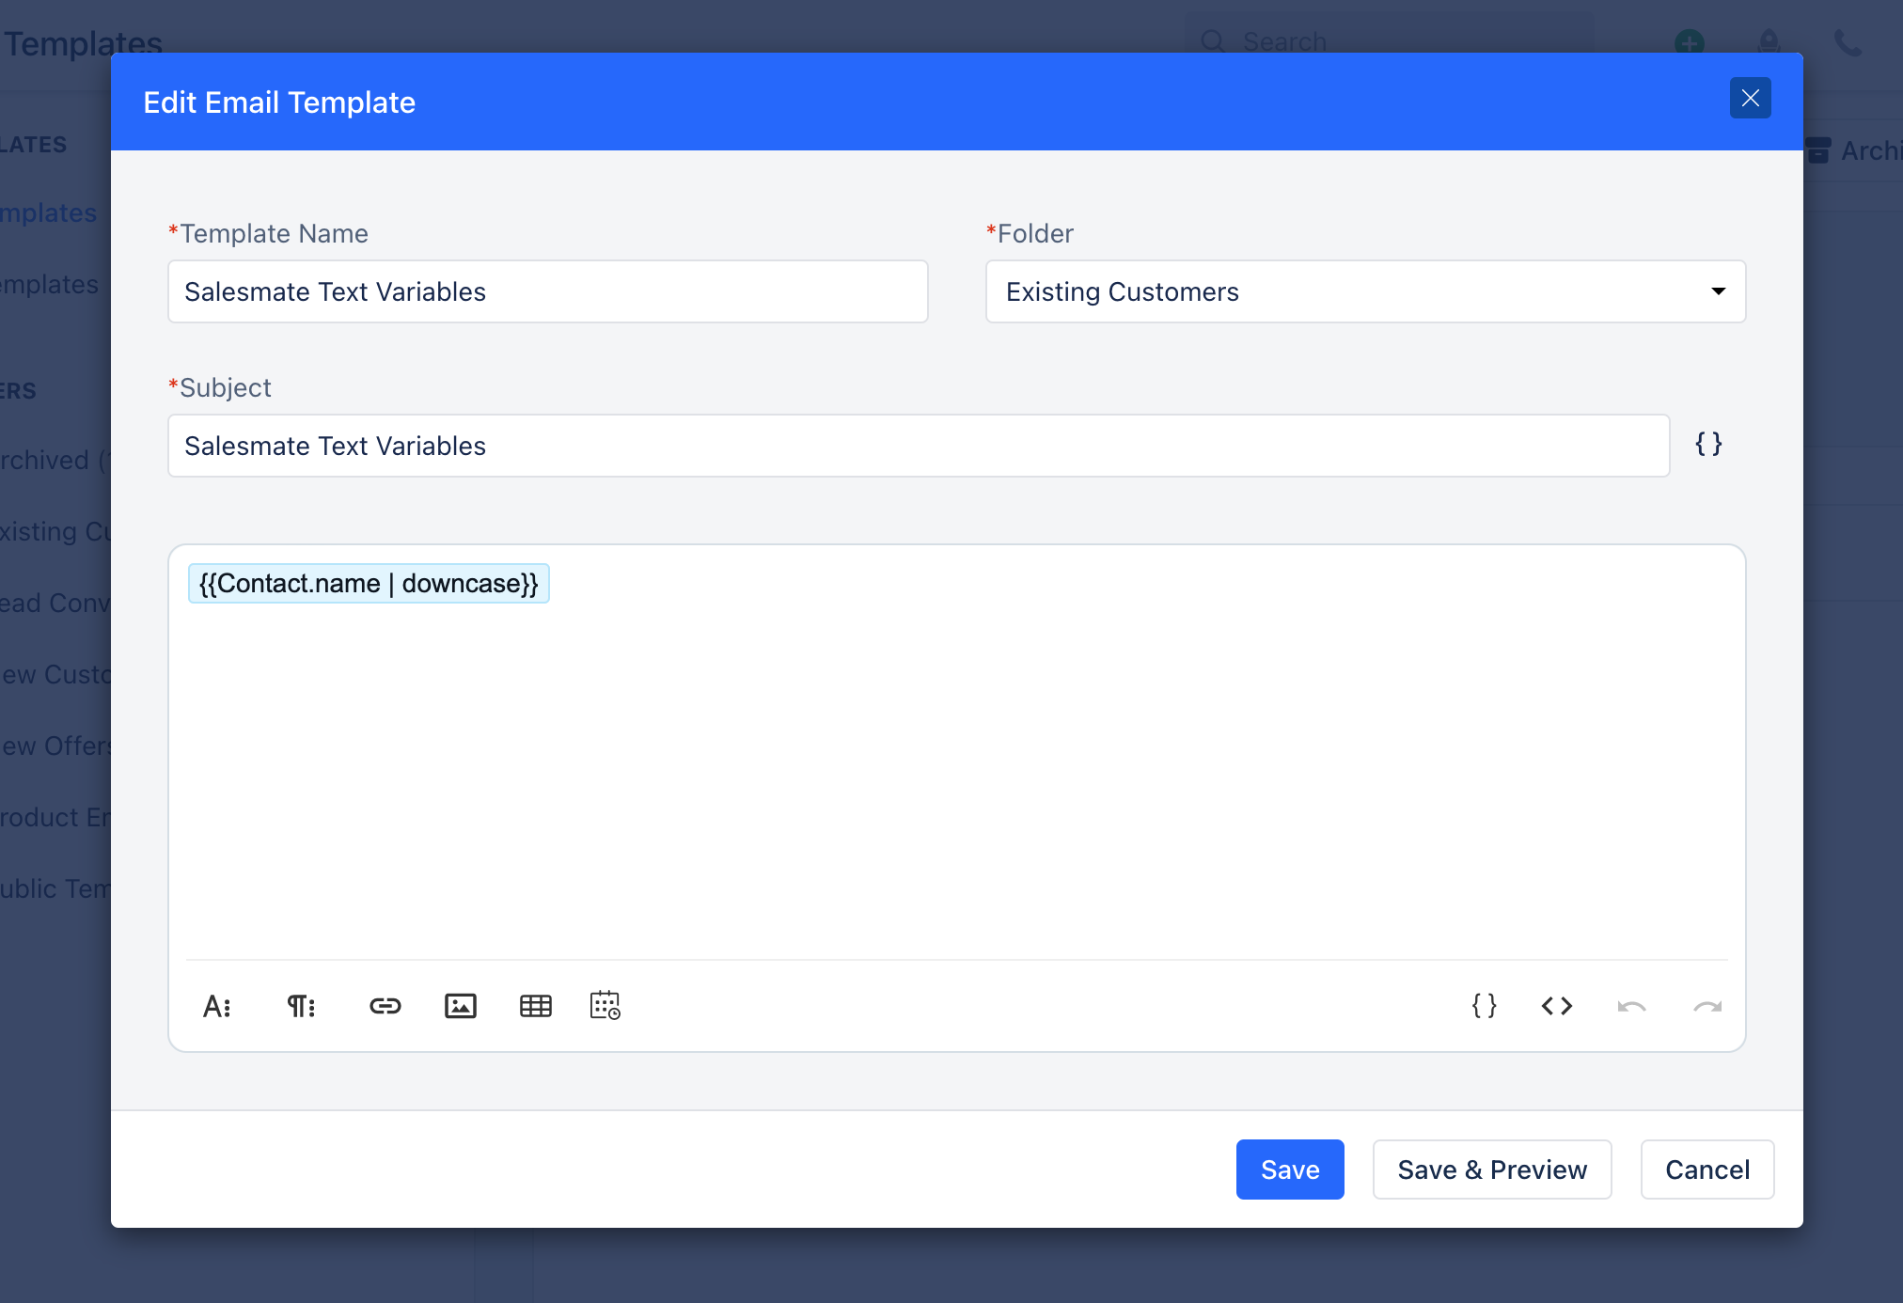
Task: Insert variable into Subject field
Action: coord(1708,444)
